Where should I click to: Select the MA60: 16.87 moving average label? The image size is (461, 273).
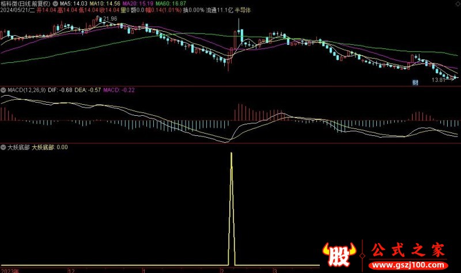coord(171,3)
